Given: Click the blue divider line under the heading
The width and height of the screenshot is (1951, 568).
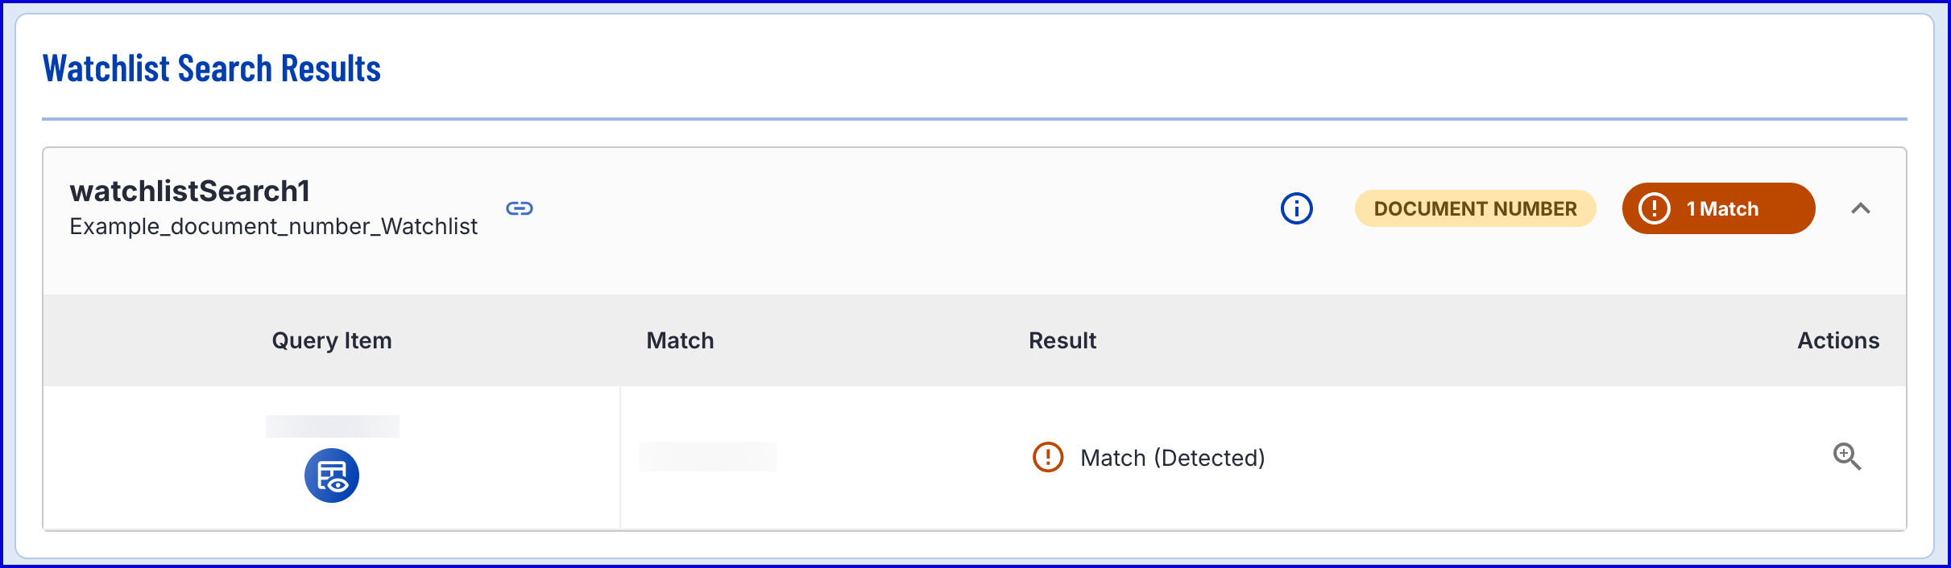Looking at the screenshot, I should [x=974, y=119].
